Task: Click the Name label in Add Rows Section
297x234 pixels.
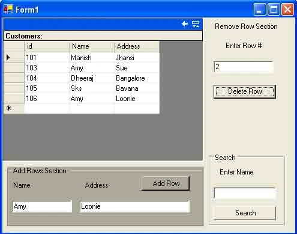Action: tap(22, 185)
